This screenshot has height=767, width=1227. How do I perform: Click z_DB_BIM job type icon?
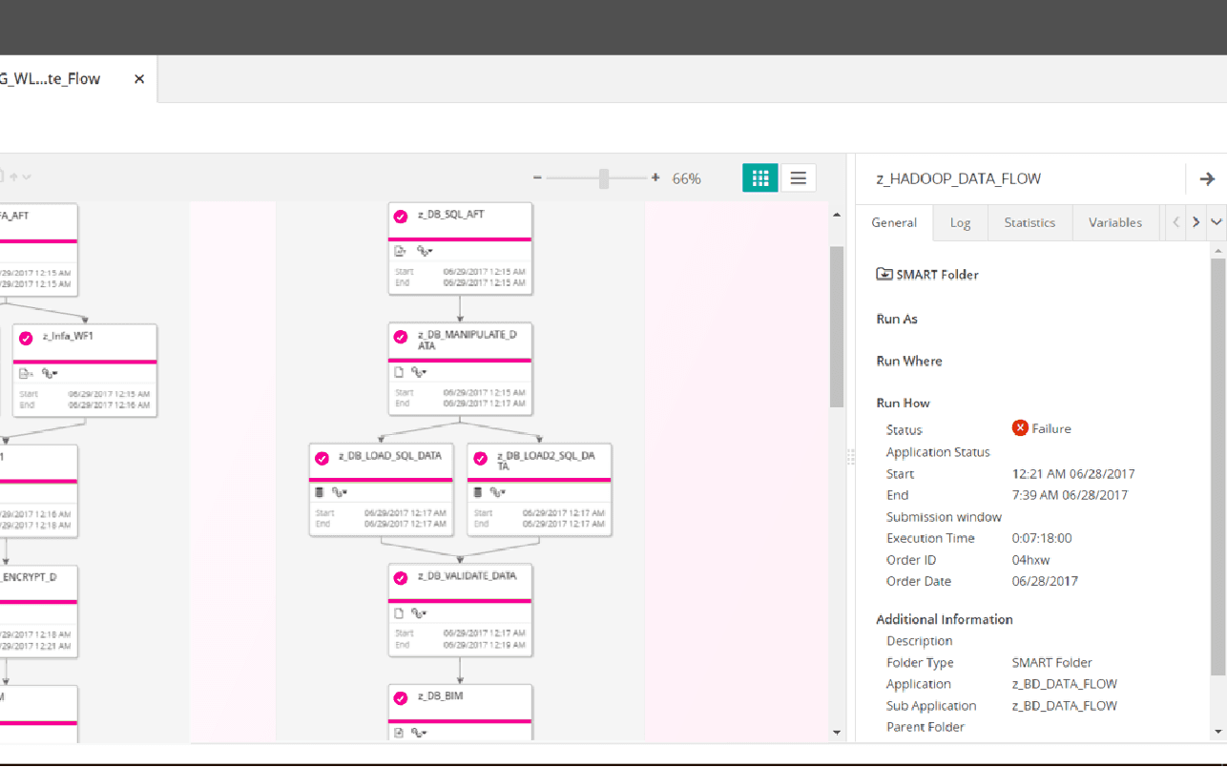coord(400,733)
